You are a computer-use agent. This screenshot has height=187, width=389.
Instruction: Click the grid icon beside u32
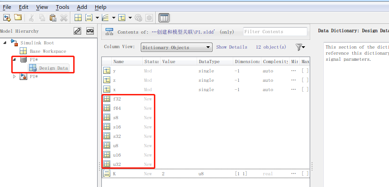107,164
